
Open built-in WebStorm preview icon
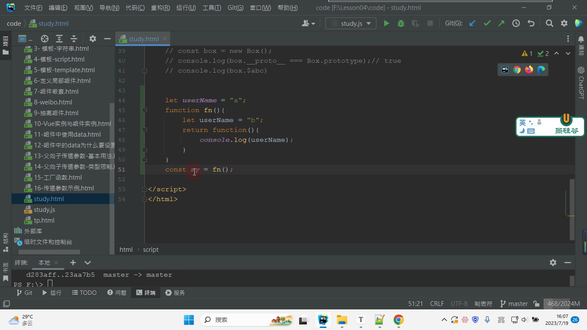click(x=505, y=70)
